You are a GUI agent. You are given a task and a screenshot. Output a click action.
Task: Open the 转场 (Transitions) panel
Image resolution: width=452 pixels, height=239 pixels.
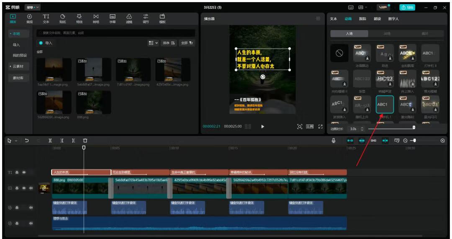(x=96, y=18)
